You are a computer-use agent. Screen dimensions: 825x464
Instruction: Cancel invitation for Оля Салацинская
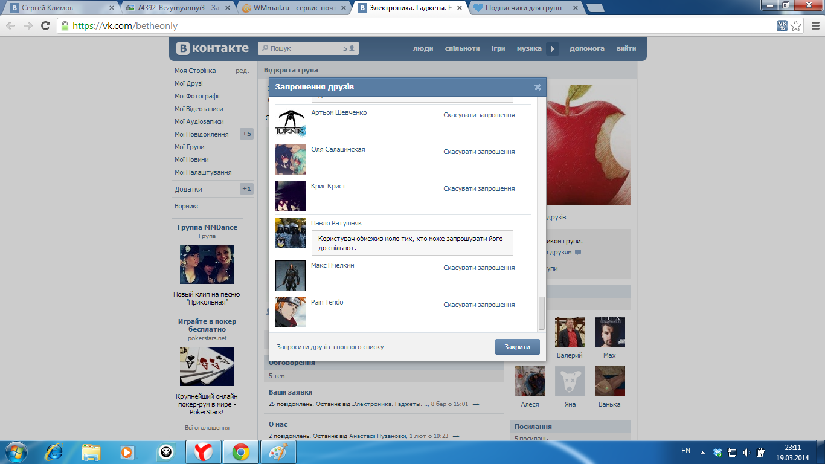pyautogui.click(x=479, y=152)
